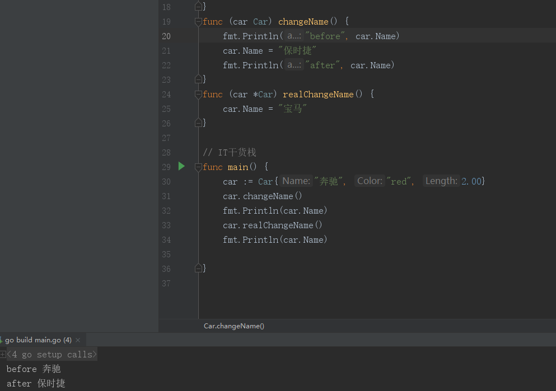Click main in 'func main()'
Viewport: 556px width, 391px height.
(237, 167)
